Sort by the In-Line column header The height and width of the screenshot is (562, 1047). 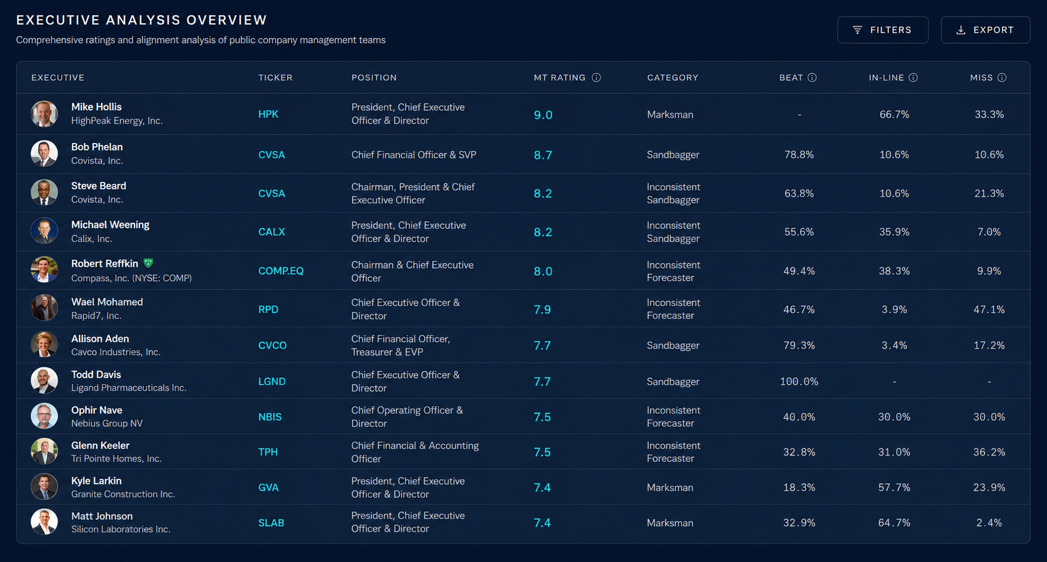pos(886,78)
